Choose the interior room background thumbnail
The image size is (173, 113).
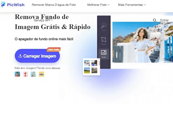coord(94,63)
